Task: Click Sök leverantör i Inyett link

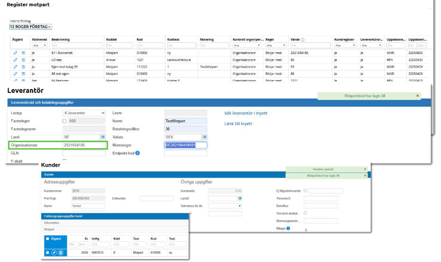Action: 246,113
